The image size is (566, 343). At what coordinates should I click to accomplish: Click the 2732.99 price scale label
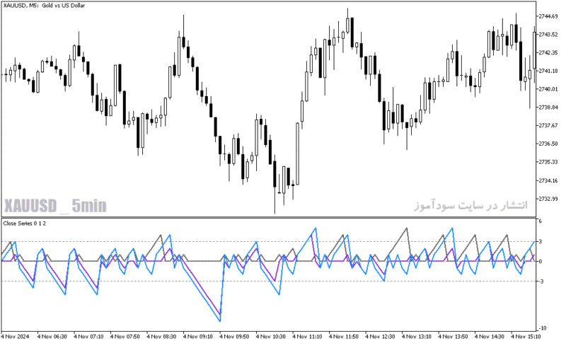548,199
